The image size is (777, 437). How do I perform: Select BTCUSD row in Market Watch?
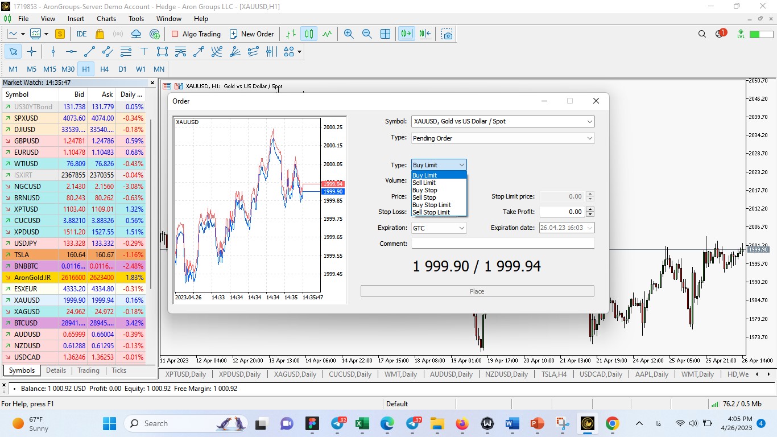(x=74, y=323)
